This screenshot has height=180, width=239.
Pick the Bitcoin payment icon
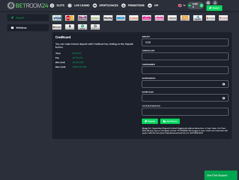172,18
